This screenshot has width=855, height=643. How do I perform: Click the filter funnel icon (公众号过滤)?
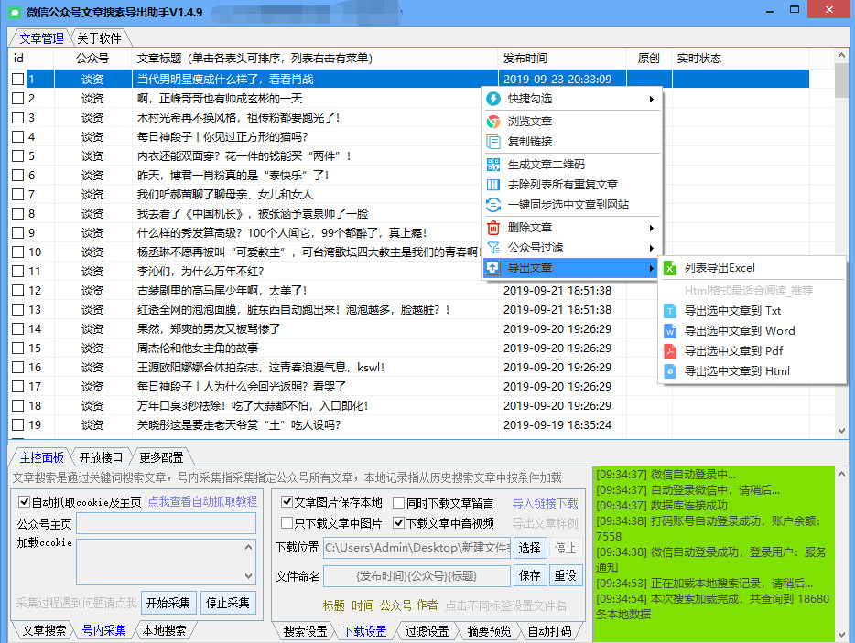click(492, 248)
